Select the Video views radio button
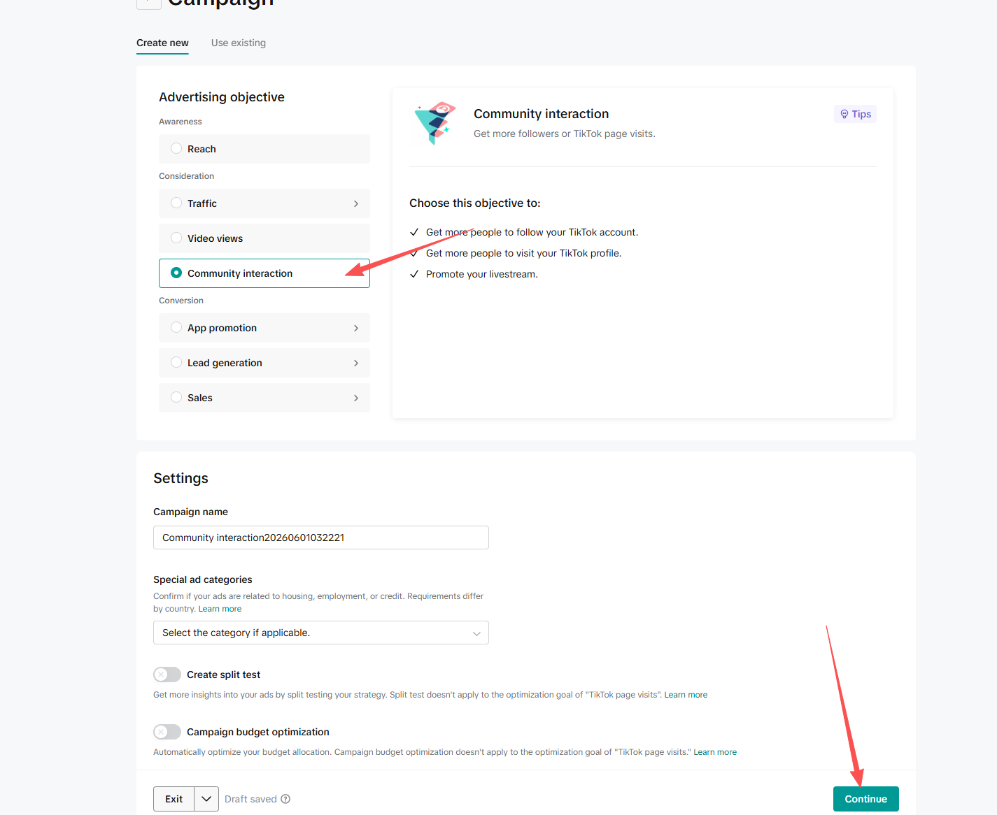Image resolution: width=997 pixels, height=815 pixels. [x=176, y=238]
